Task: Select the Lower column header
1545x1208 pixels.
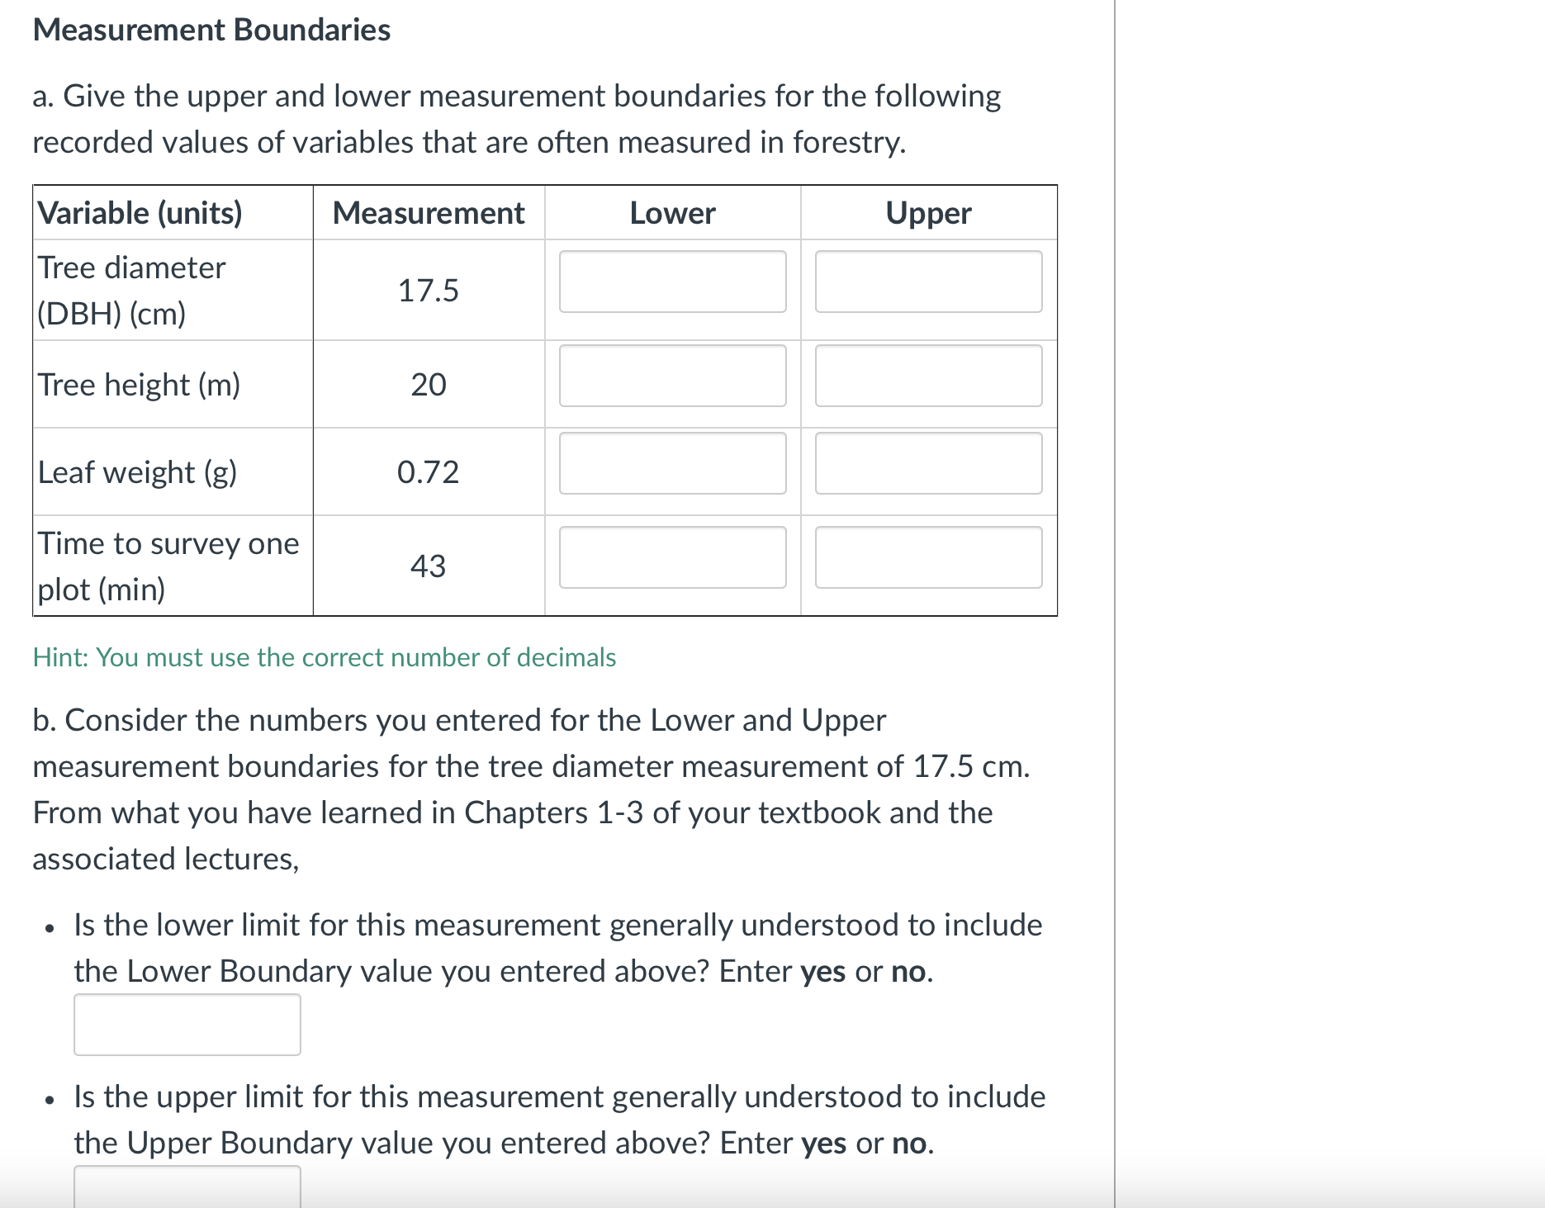Action: 671,212
